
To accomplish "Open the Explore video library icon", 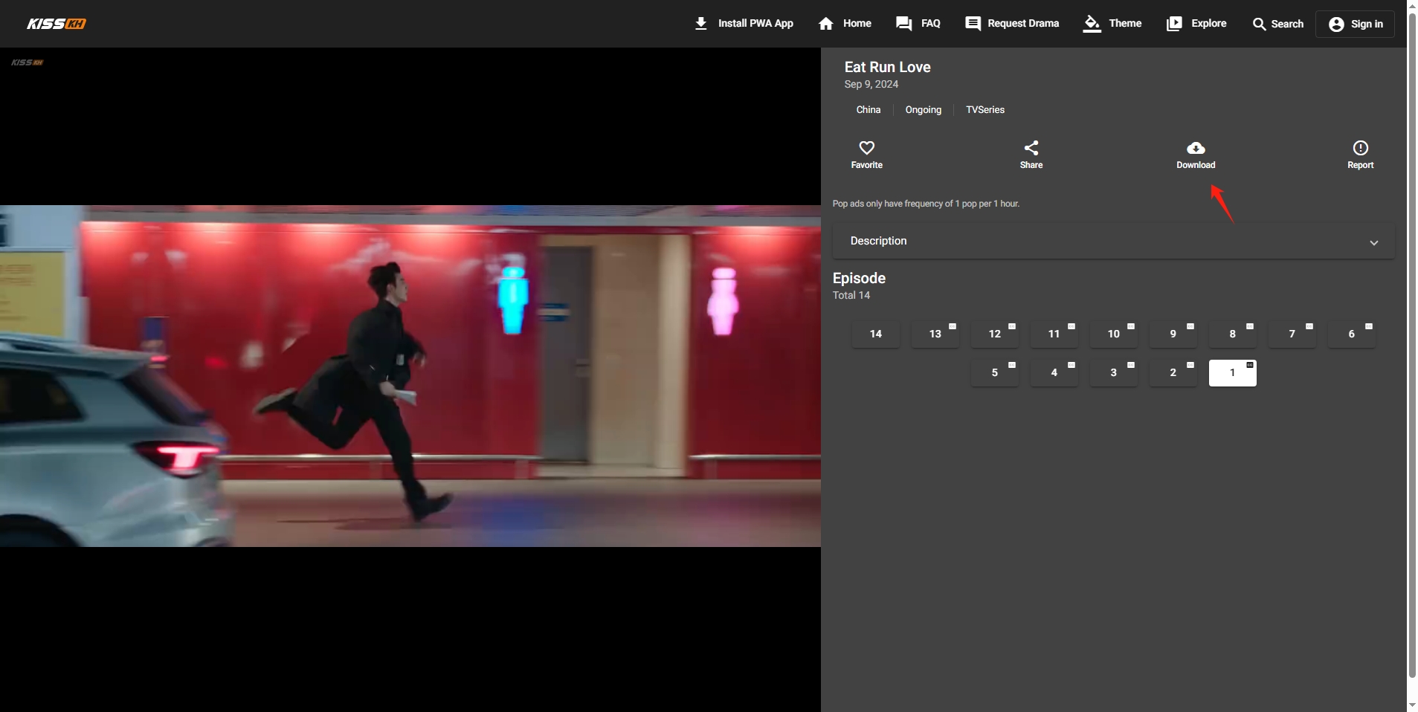I will click(1174, 24).
